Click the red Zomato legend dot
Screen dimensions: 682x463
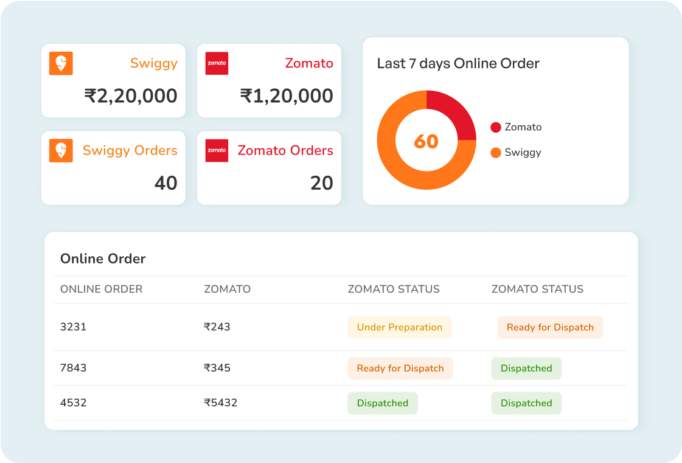[496, 127]
